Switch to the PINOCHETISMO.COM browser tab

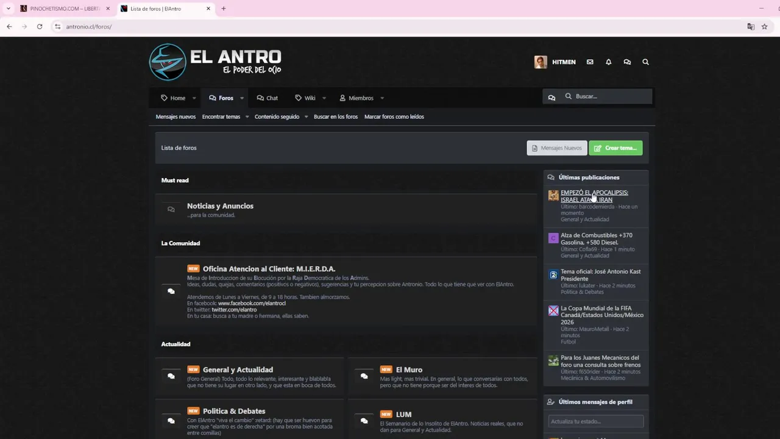pos(65,9)
